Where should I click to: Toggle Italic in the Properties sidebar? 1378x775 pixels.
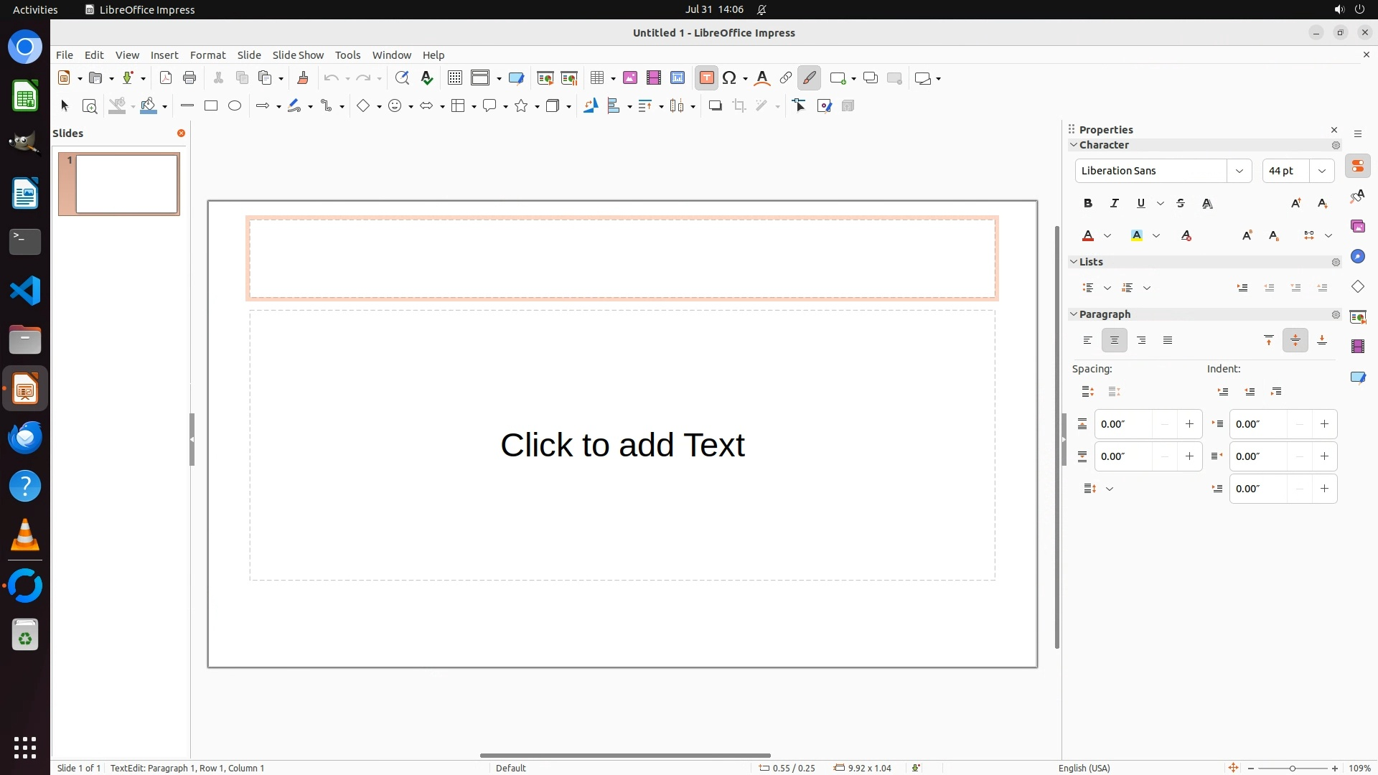[x=1115, y=204]
